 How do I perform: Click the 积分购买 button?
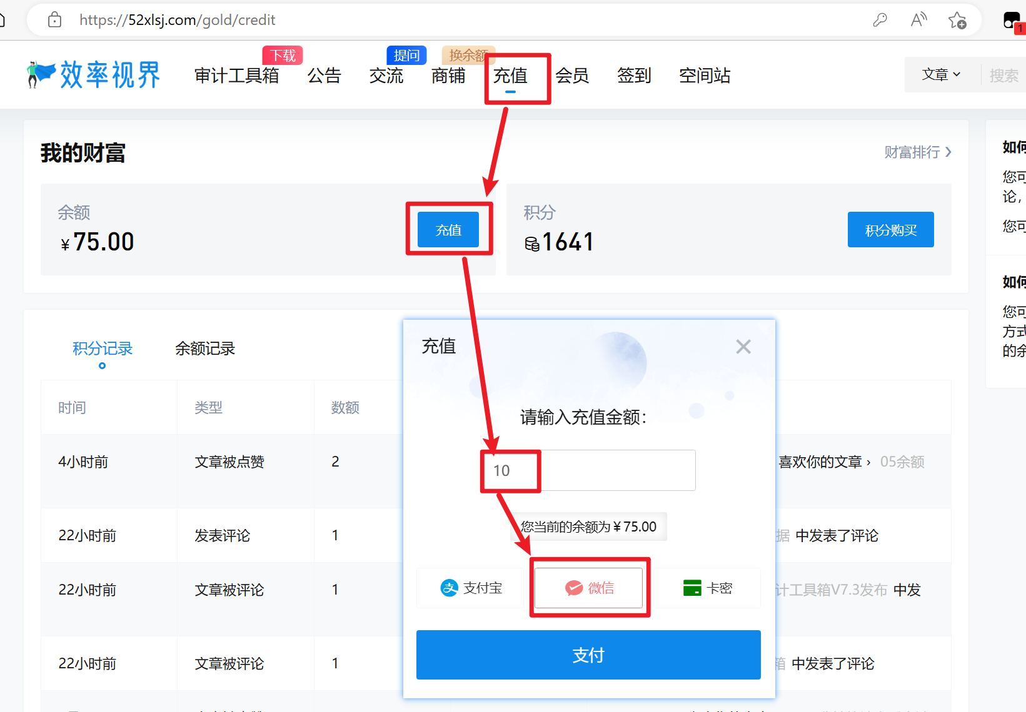point(890,229)
